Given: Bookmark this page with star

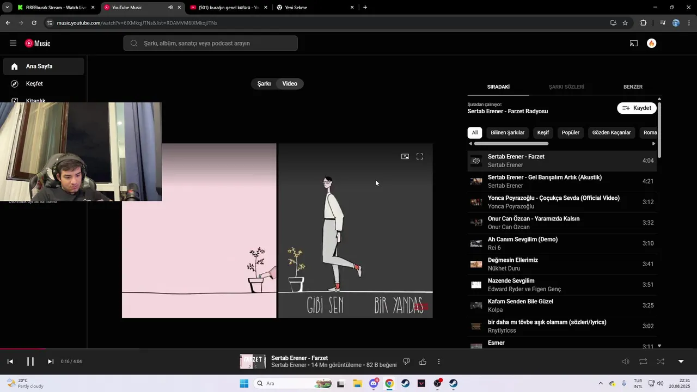Looking at the screenshot, I should (625, 23).
